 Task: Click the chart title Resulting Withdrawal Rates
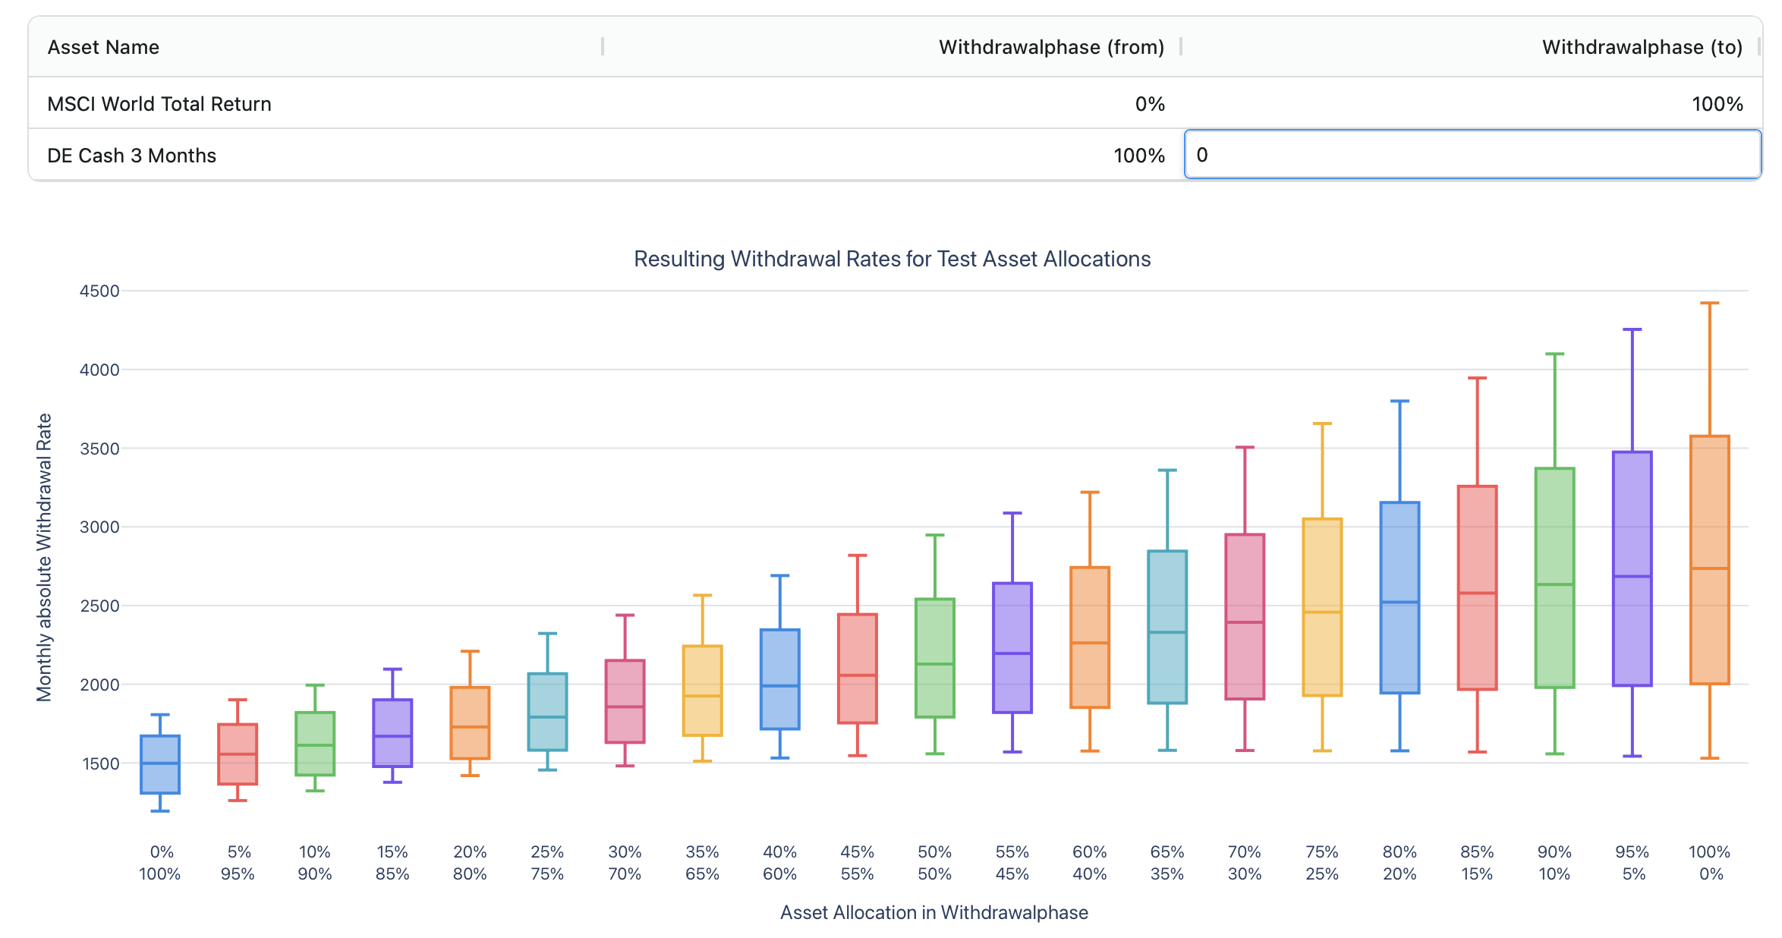pyautogui.click(x=892, y=259)
